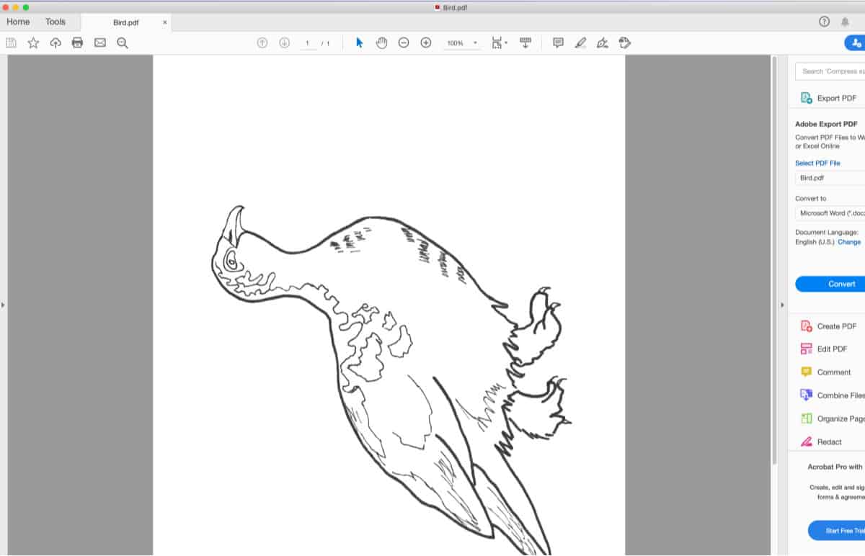Print the document with printer icon
Image resolution: width=865 pixels, height=556 pixels.
tap(77, 43)
